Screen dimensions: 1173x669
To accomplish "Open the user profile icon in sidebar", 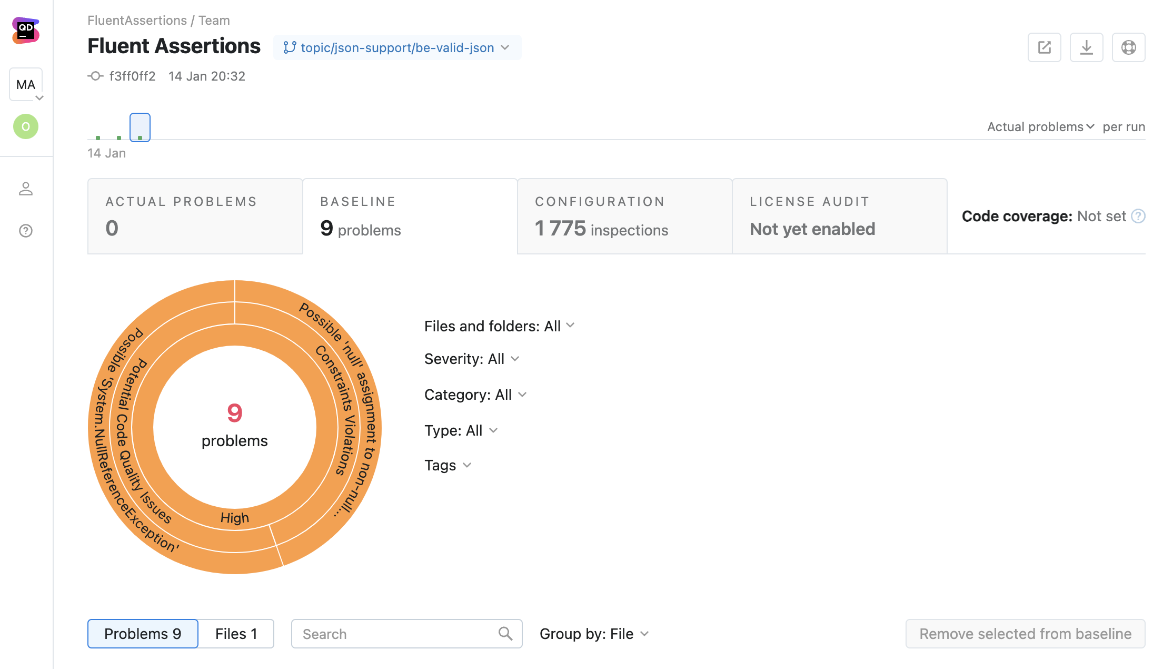I will point(26,189).
